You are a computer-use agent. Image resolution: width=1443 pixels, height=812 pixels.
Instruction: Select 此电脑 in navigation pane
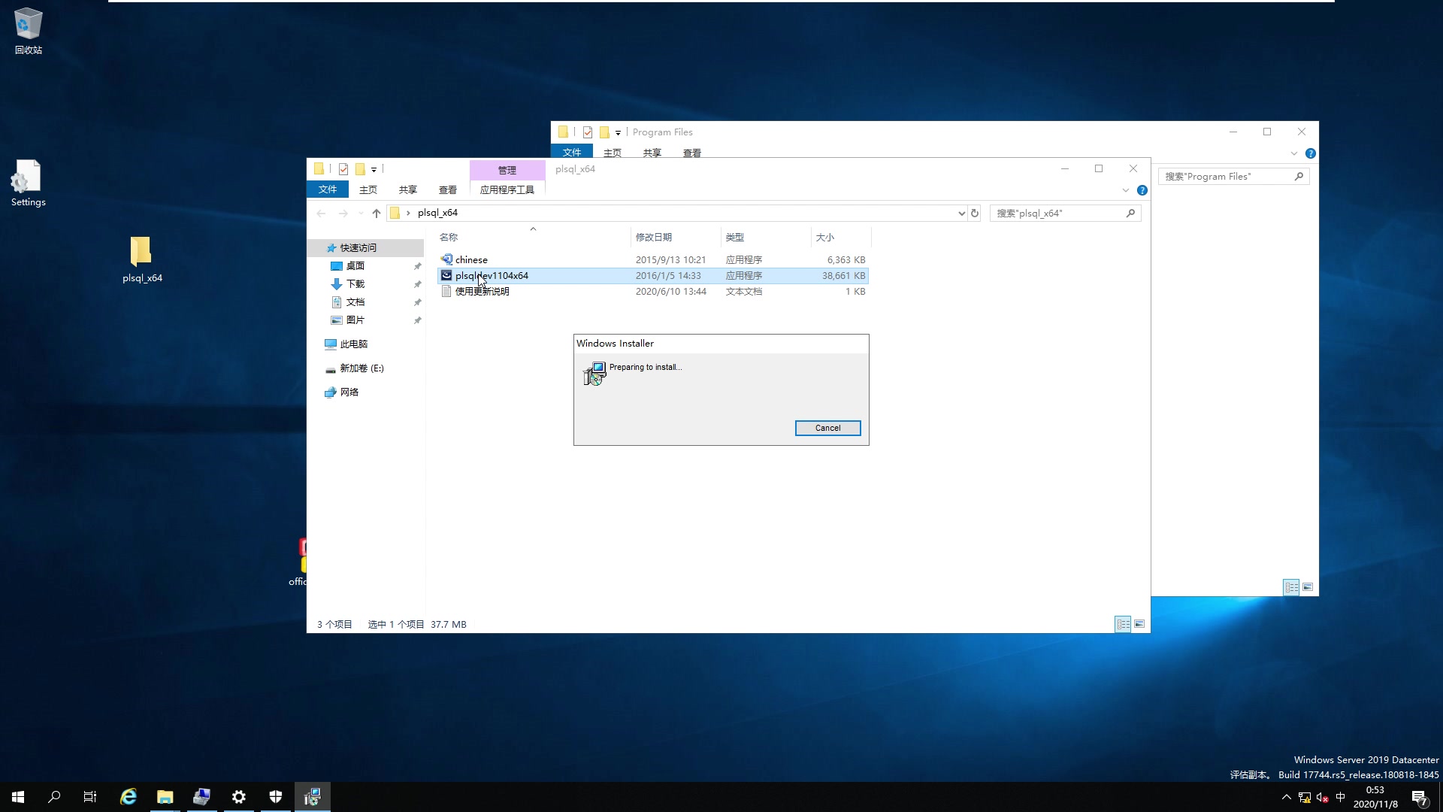point(353,344)
